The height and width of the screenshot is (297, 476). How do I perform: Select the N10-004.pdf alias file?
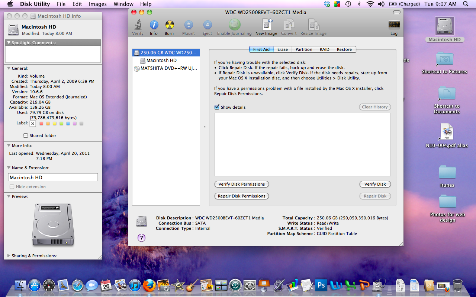[x=447, y=132]
